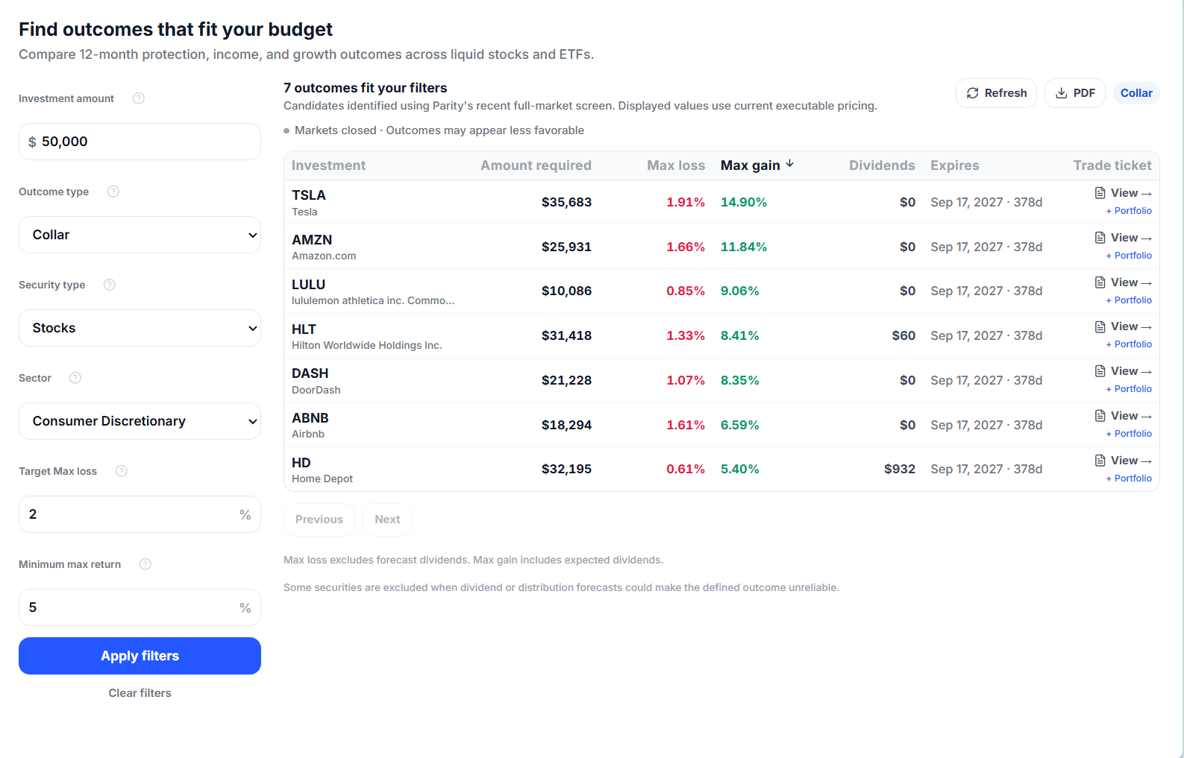The width and height of the screenshot is (1184, 758).
Task: Click the HLT trade ticket document icon
Action: (x=1100, y=326)
